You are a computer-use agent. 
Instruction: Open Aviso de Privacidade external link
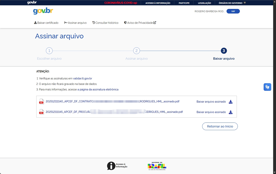tap(140, 23)
